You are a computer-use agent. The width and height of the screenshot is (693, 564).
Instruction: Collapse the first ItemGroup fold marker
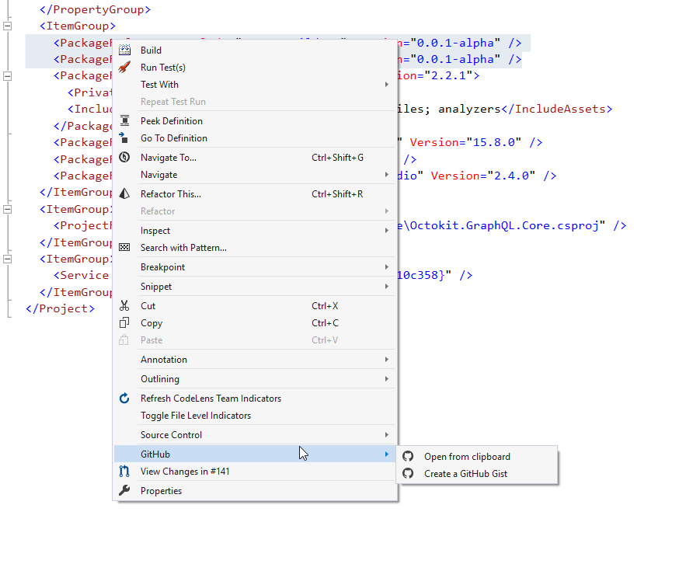click(8, 26)
